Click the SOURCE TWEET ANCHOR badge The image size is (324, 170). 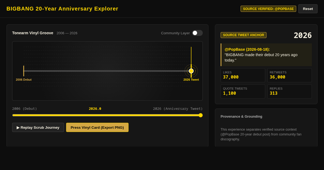pos(244,35)
